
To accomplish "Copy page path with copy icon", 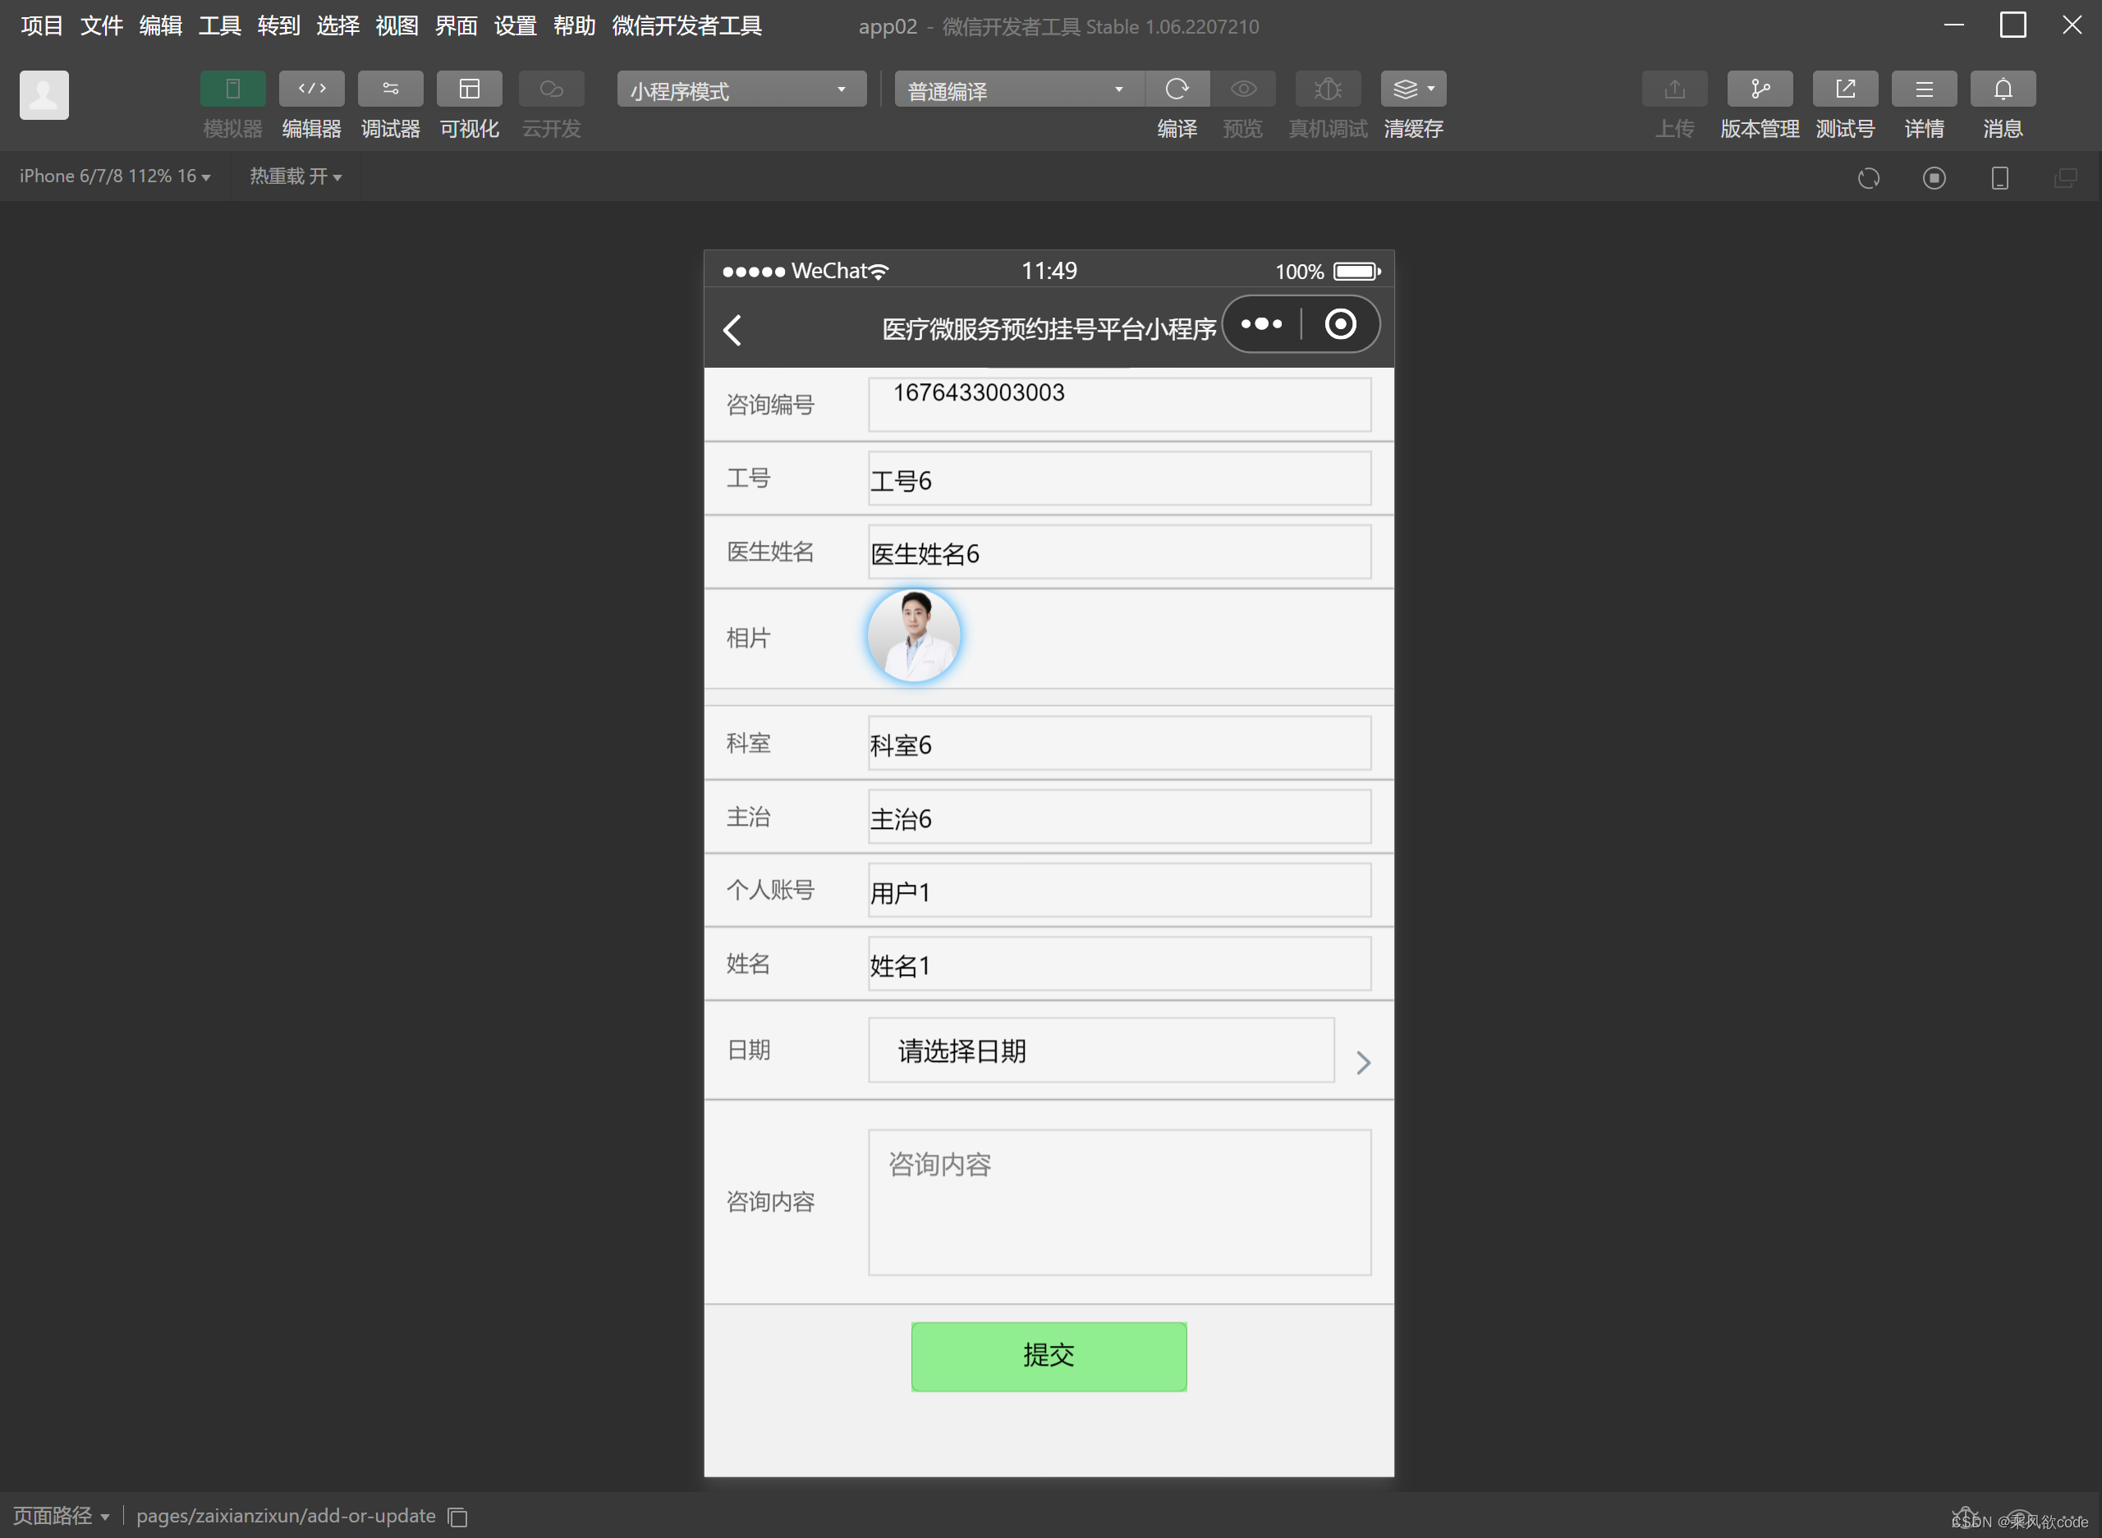I will 457,1517.
